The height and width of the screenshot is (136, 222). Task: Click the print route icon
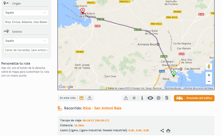[x=168, y=131]
